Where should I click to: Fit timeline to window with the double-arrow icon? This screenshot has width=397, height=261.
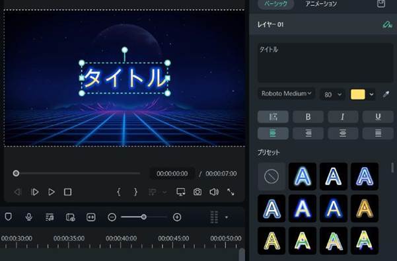[x=91, y=217]
